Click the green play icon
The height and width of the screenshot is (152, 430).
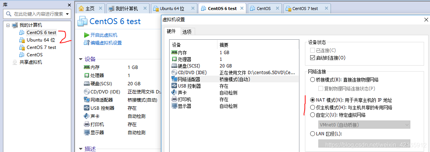tap(86, 35)
